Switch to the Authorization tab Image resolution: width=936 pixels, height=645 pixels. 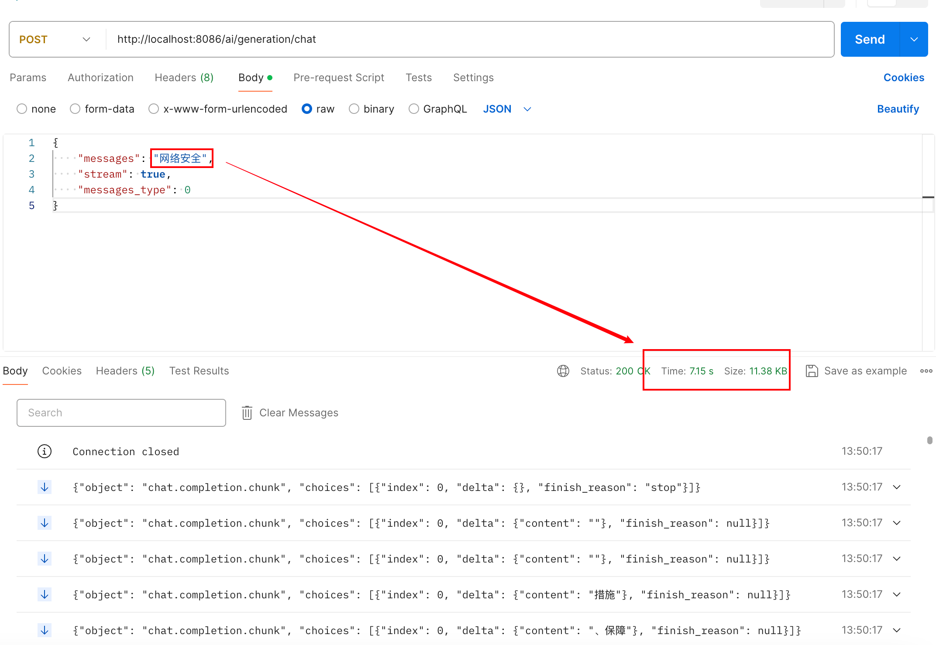pos(100,78)
